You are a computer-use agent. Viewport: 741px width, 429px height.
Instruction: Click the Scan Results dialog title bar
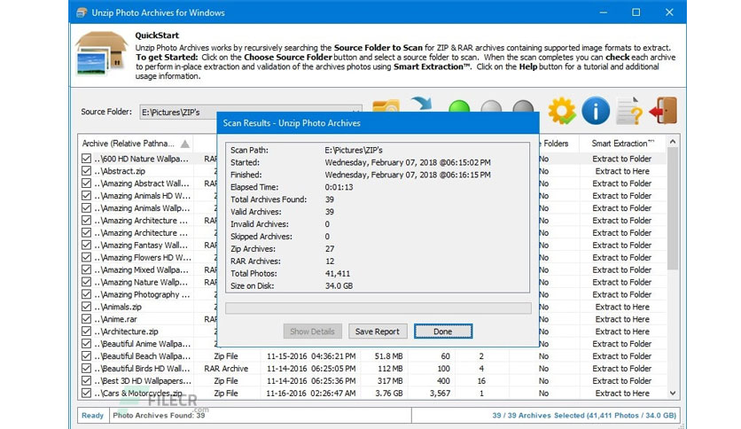[378, 123]
